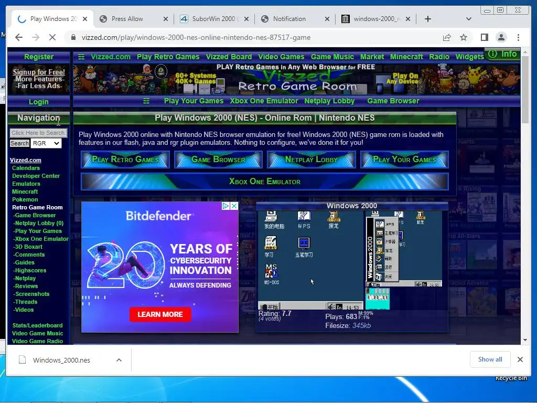Click the Search button in Navigation
The width and height of the screenshot is (537, 403).
click(19, 143)
